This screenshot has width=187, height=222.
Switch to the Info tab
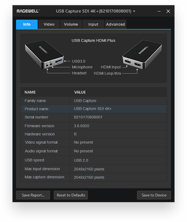click(27, 24)
